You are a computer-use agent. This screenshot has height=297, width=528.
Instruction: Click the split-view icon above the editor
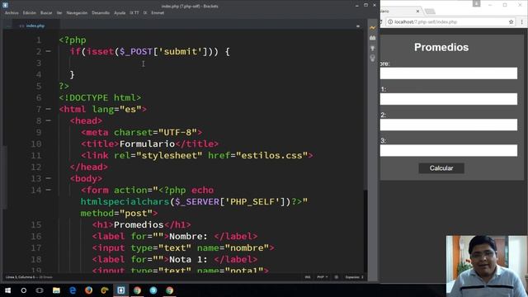click(358, 26)
